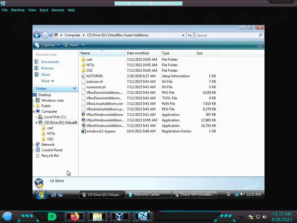
Task: Select NT3x folder in the tree
Action: 51,134
